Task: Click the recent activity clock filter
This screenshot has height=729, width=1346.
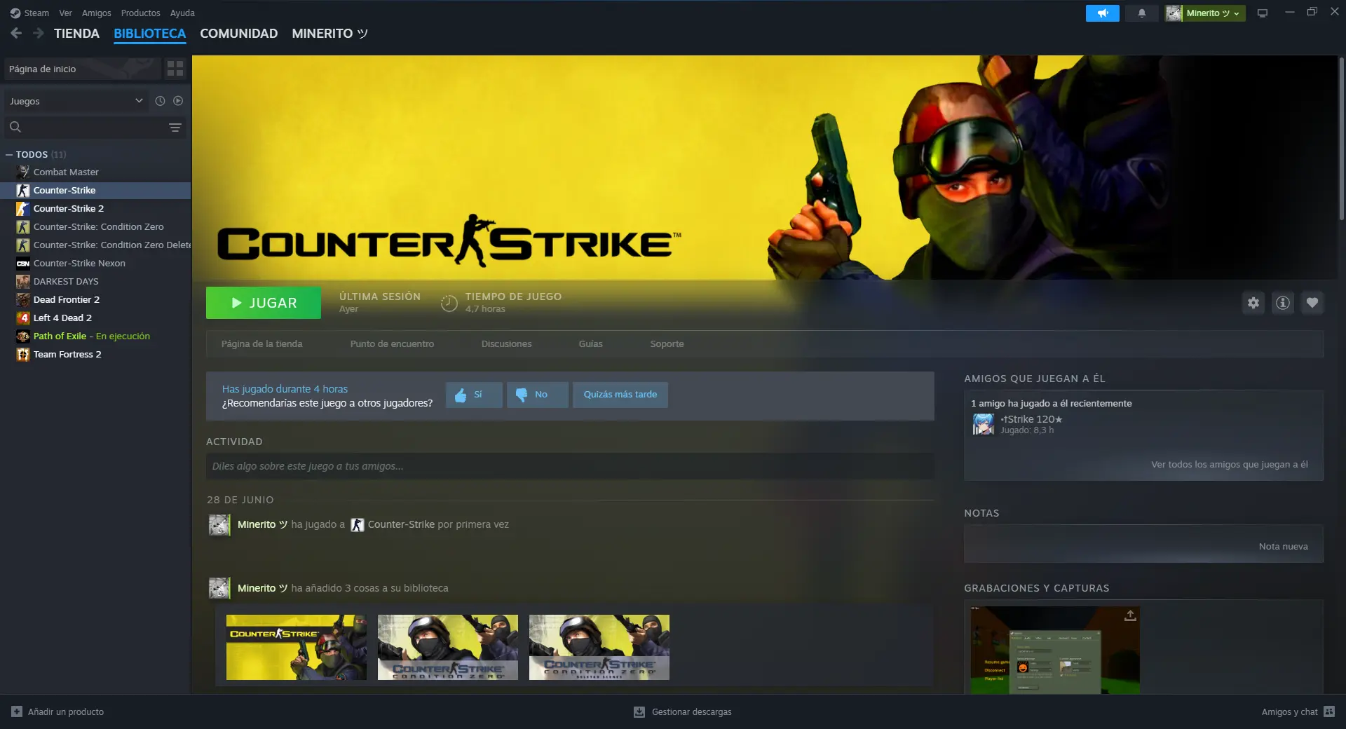Action: [x=160, y=101]
